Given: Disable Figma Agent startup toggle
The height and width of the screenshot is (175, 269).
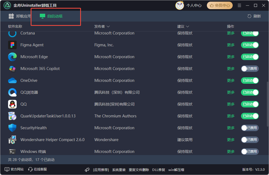Looking at the screenshot, I should tap(250, 45).
